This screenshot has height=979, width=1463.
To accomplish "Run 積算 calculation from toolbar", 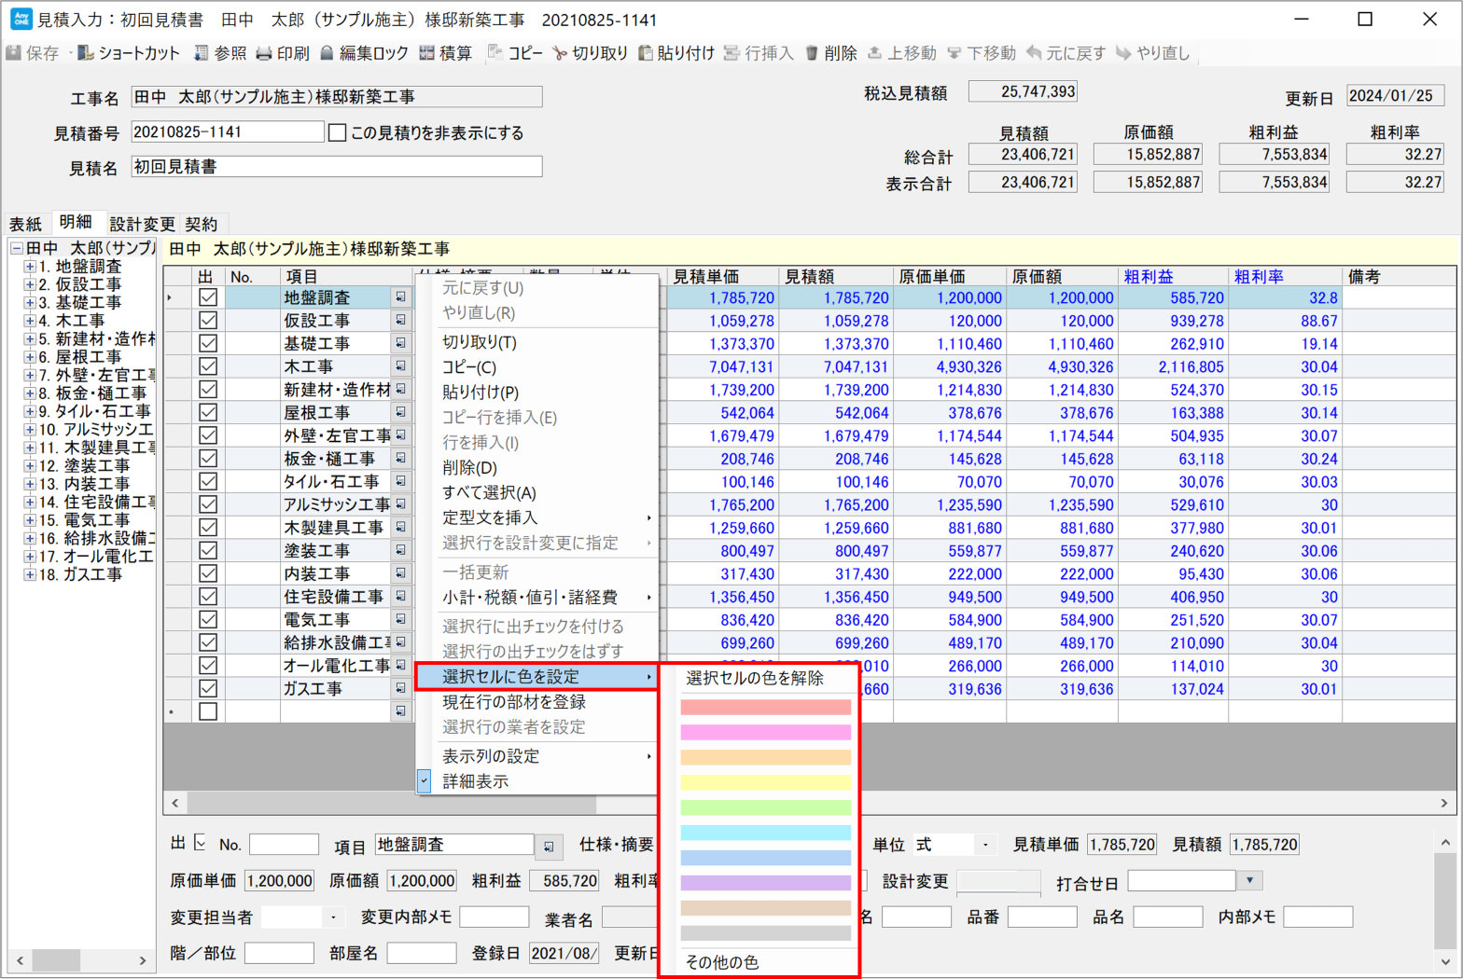I will pyautogui.click(x=427, y=53).
